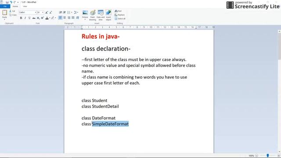Decrease paragraph indent
281x158 pixels.
60,12
